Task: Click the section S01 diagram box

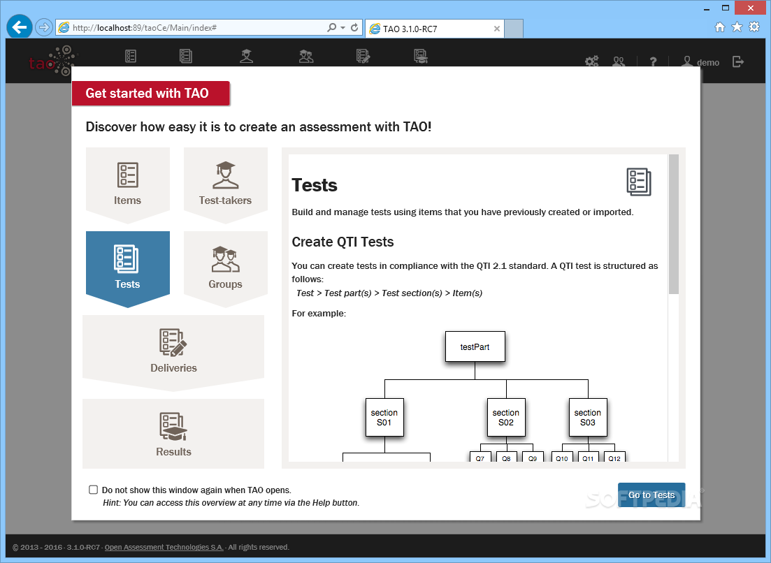Action: click(384, 417)
